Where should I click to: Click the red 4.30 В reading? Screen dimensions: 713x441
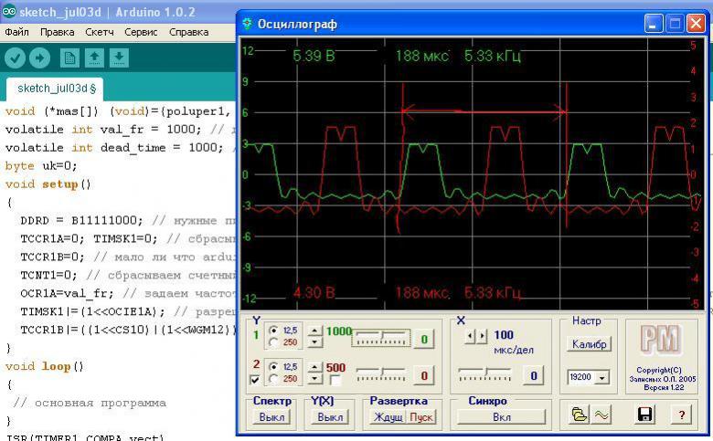point(314,292)
